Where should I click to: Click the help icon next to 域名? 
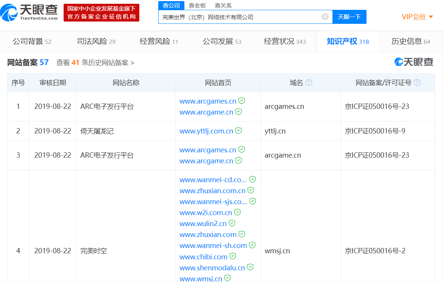click(x=309, y=83)
